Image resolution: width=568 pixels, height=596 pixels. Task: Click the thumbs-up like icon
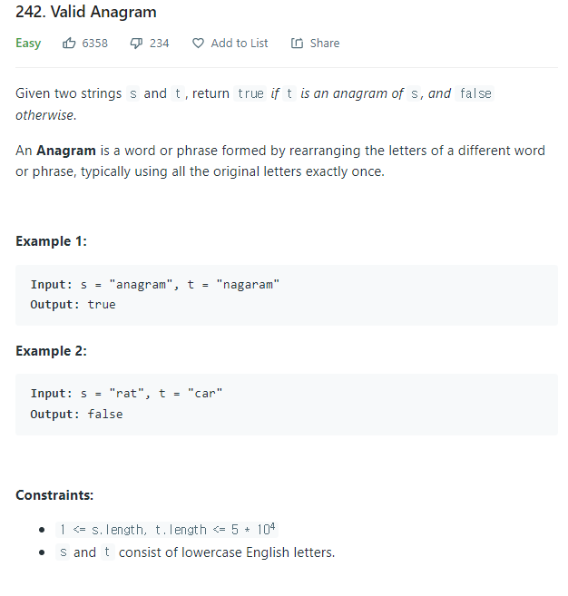69,43
